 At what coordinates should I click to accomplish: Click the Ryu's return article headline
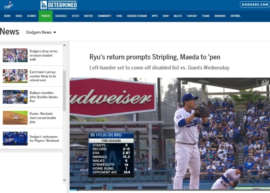click(155, 57)
